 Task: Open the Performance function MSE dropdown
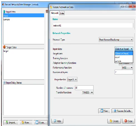127,67
